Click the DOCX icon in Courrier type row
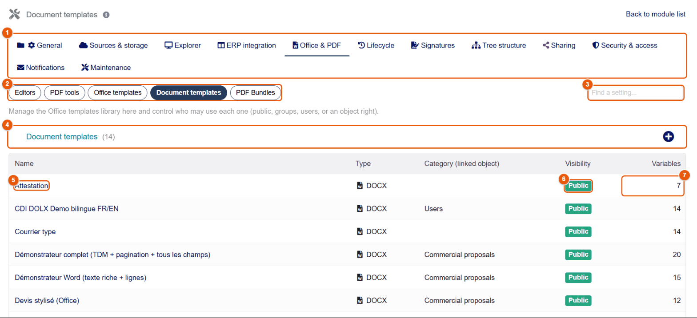Image resolution: width=697 pixels, height=318 pixels. click(x=360, y=231)
